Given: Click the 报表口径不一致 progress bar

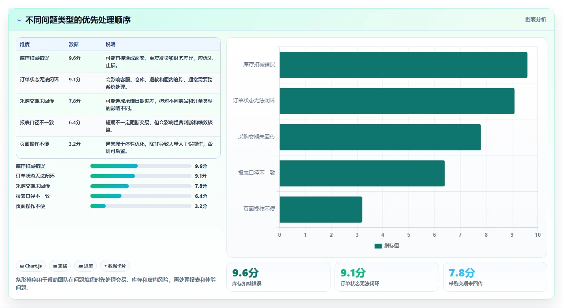Looking at the screenshot, I should [x=141, y=196].
